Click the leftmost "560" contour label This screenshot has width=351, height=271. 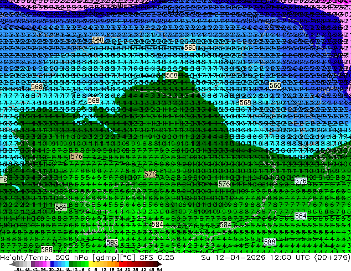pyautogui.click(x=98, y=40)
